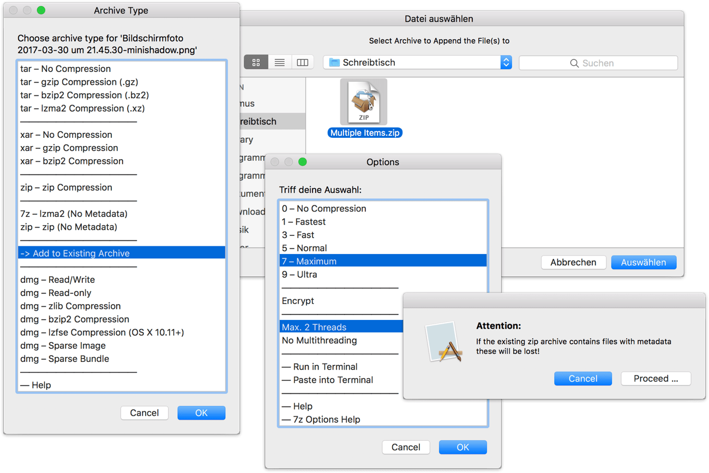
Task: Select dmg – Read-only
Action: 122,293
